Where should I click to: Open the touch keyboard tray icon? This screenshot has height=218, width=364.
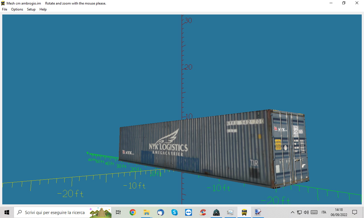(x=314, y=212)
